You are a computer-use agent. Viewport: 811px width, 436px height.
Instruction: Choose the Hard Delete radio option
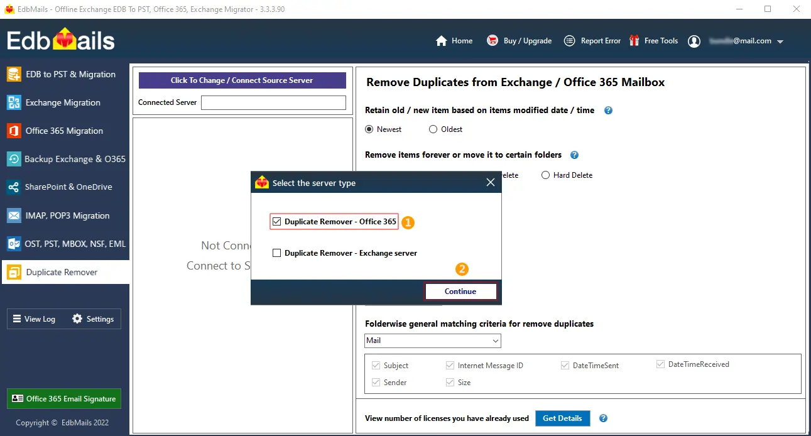coord(545,175)
